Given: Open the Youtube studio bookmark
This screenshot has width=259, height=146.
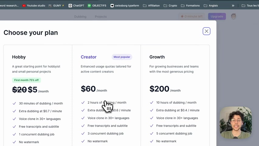Looking at the screenshot, I should point(34,5).
